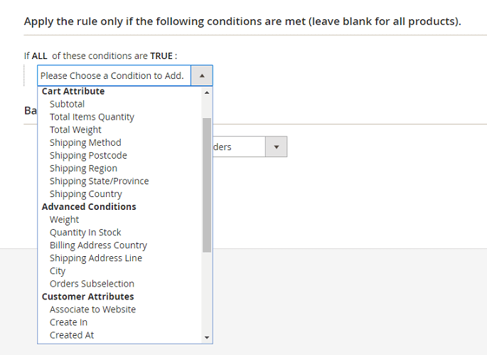The image size is (487, 355).
Task: Pick Shipping Method condition
Action: [85, 142]
